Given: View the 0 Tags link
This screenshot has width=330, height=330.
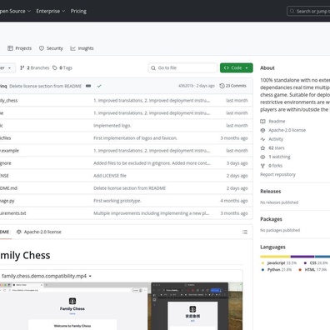Looking at the screenshot, I should coord(62,67).
